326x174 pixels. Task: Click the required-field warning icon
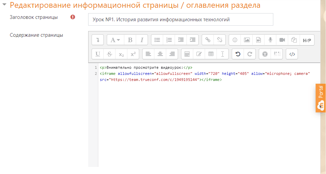[73, 17]
